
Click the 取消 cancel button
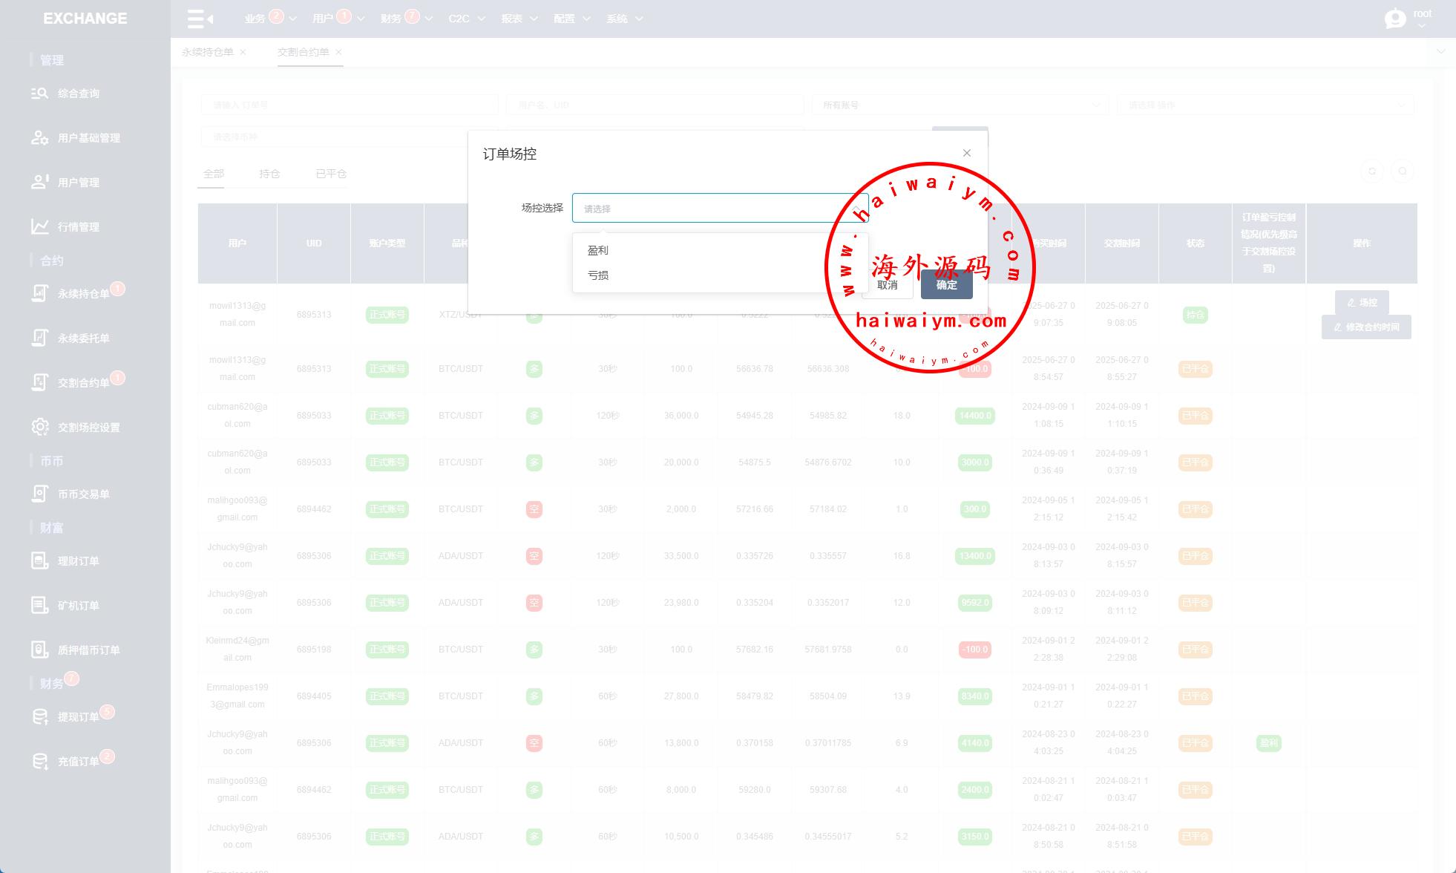(x=888, y=285)
